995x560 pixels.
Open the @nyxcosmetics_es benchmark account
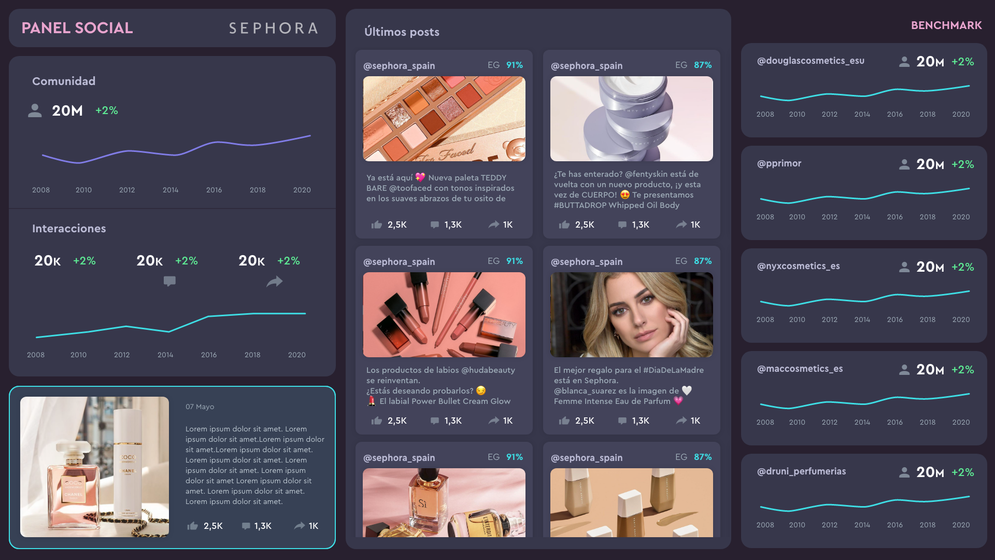pyautogui.click(x=798, y=266)
